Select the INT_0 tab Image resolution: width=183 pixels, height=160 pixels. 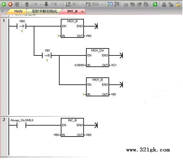coord(72,11)
